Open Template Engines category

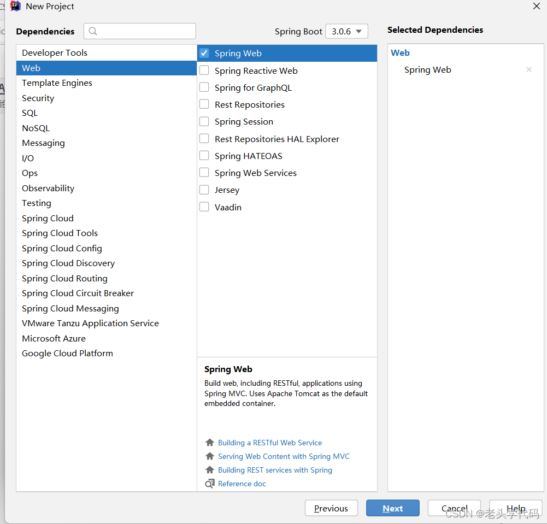click(107, 83)
